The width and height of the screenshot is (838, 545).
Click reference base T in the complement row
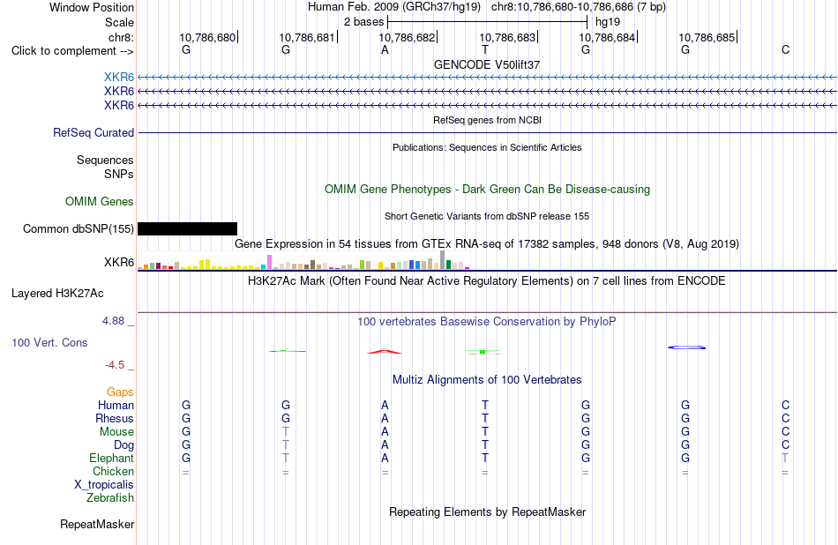pos(485,50)
